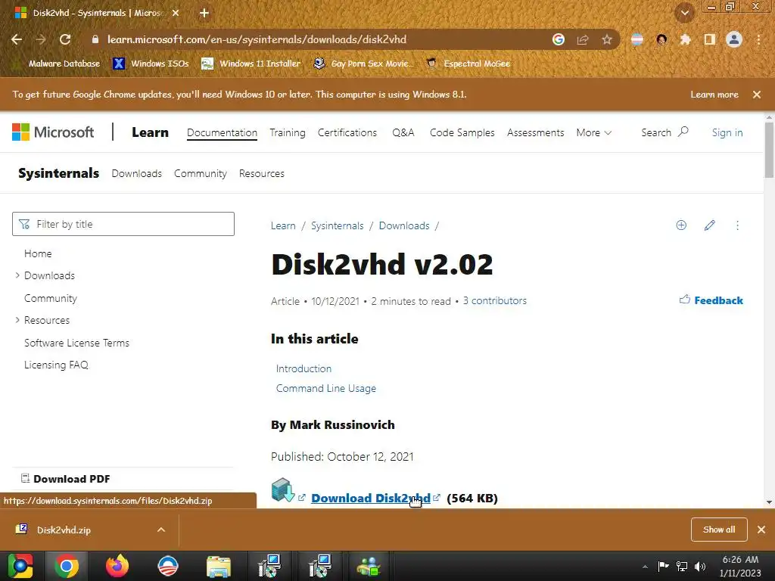Click the browser Forward arrow
Image resolution: width=775 pixels, height=581 pixels.
tap(41, 39)
